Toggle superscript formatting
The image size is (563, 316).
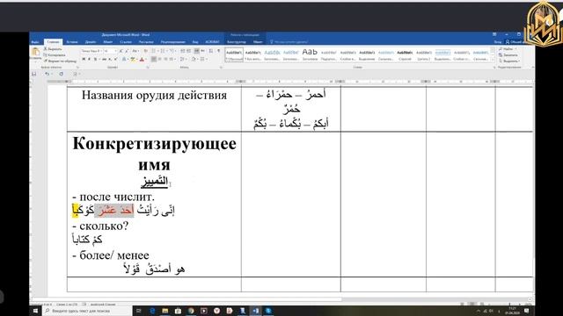pyautogui.click(x=115, y=59)
